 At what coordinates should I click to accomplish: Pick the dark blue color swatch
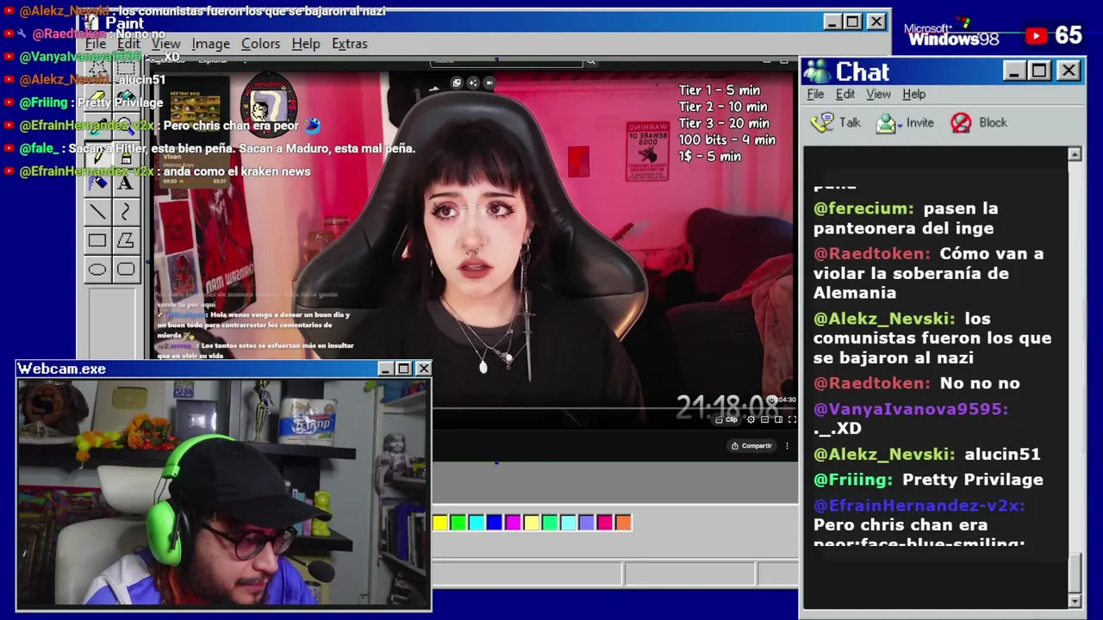(x=494, y=522)
